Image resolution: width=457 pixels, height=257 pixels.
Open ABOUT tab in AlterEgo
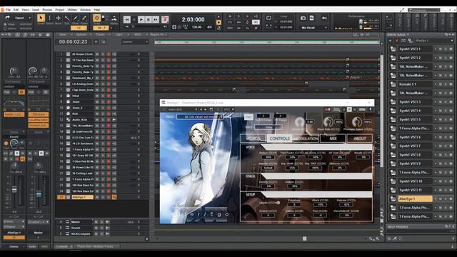click(360, 138)
